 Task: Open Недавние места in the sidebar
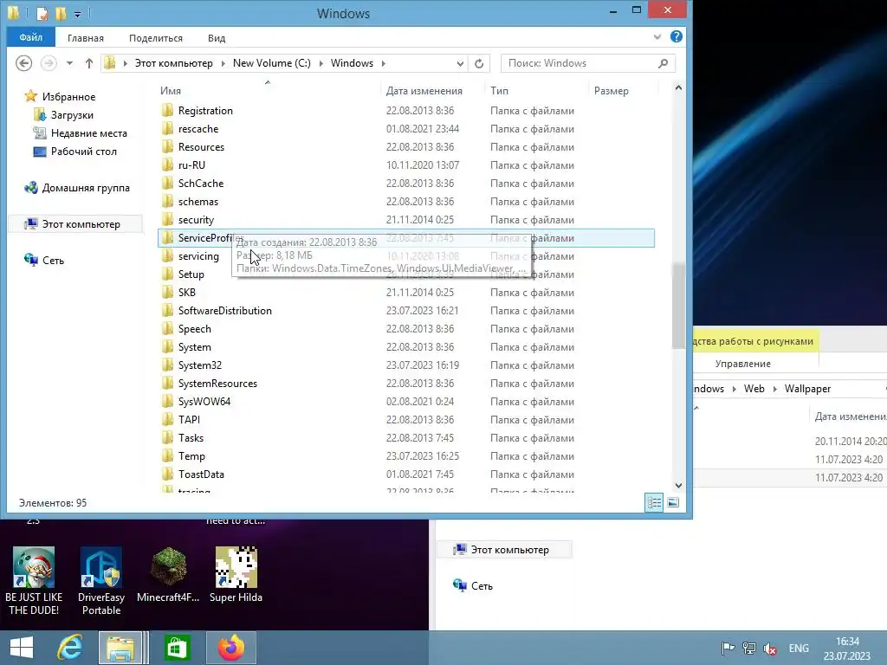click(89, 133)
